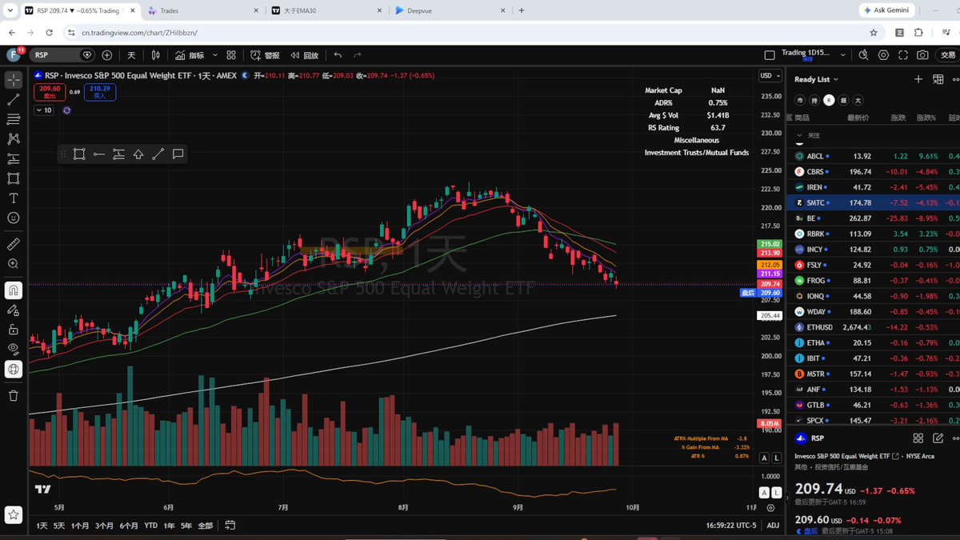Enter fullscreen mode

pyautogui.click(x=903, y=55)
